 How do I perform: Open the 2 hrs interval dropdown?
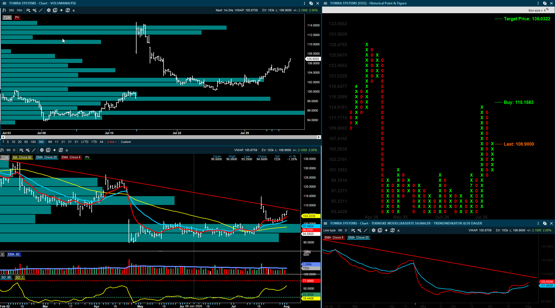(112, 142)
